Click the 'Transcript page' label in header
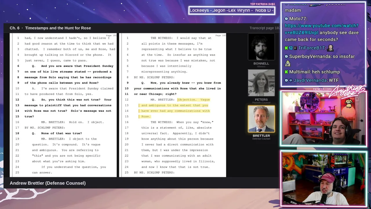Viewport: 371px width, 209px height. click(261, 28)
